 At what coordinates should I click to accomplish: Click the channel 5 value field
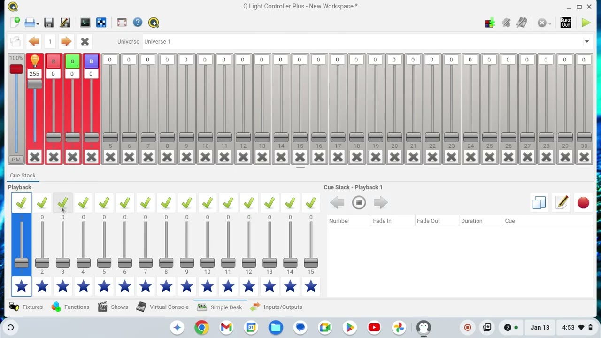coord(110,60)
